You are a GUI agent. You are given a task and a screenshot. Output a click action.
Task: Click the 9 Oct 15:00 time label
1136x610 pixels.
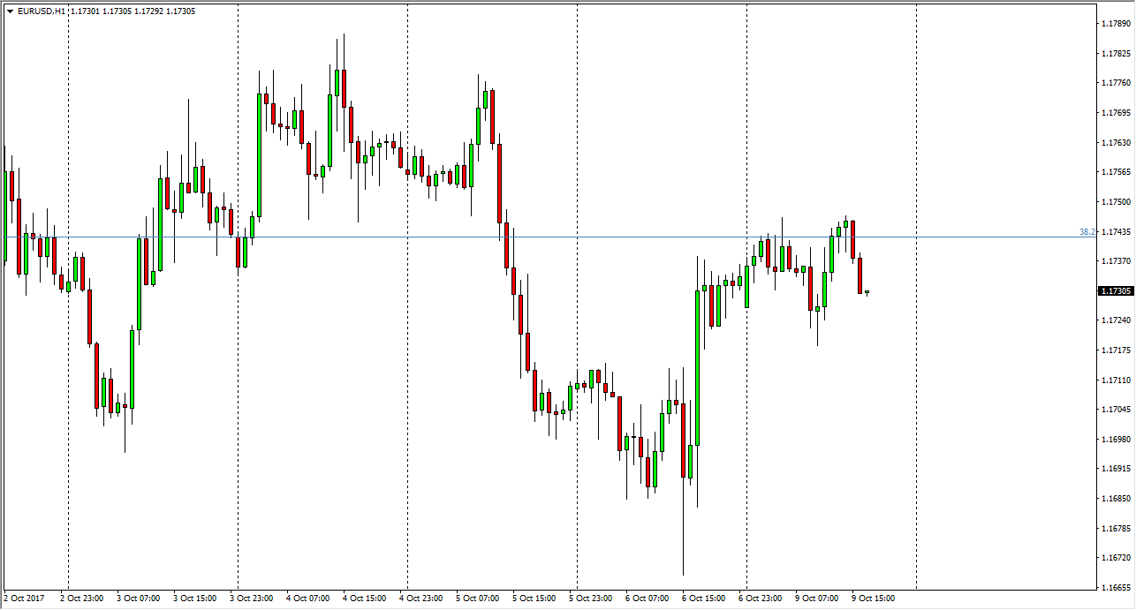point(874,599)
